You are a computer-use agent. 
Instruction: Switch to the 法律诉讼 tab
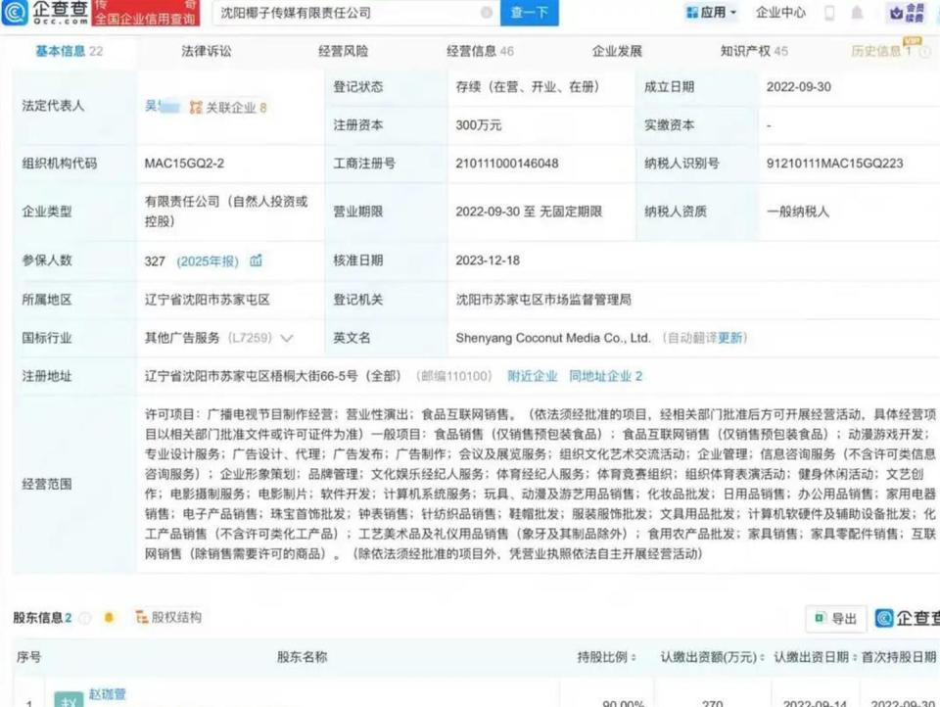tap(207, 51)
